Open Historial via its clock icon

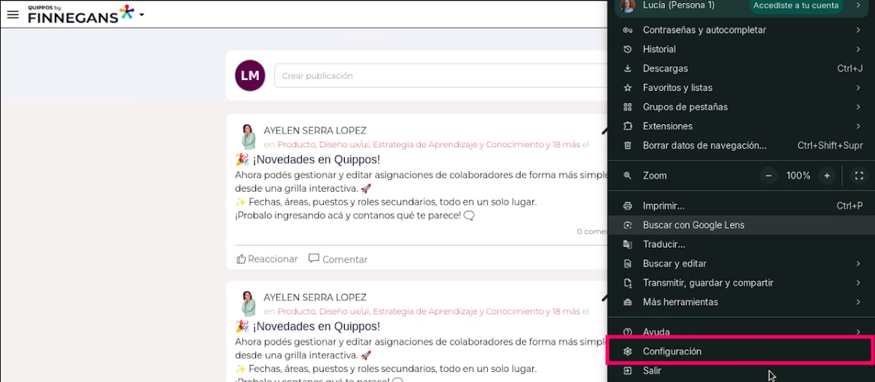click(628, 50)
